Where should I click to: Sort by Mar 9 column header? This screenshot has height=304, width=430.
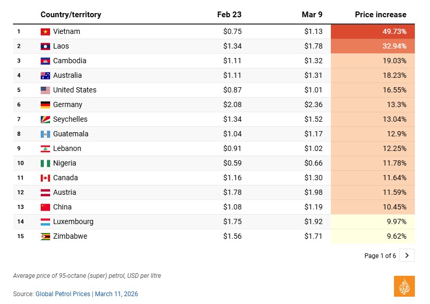[x=312, y=15]
